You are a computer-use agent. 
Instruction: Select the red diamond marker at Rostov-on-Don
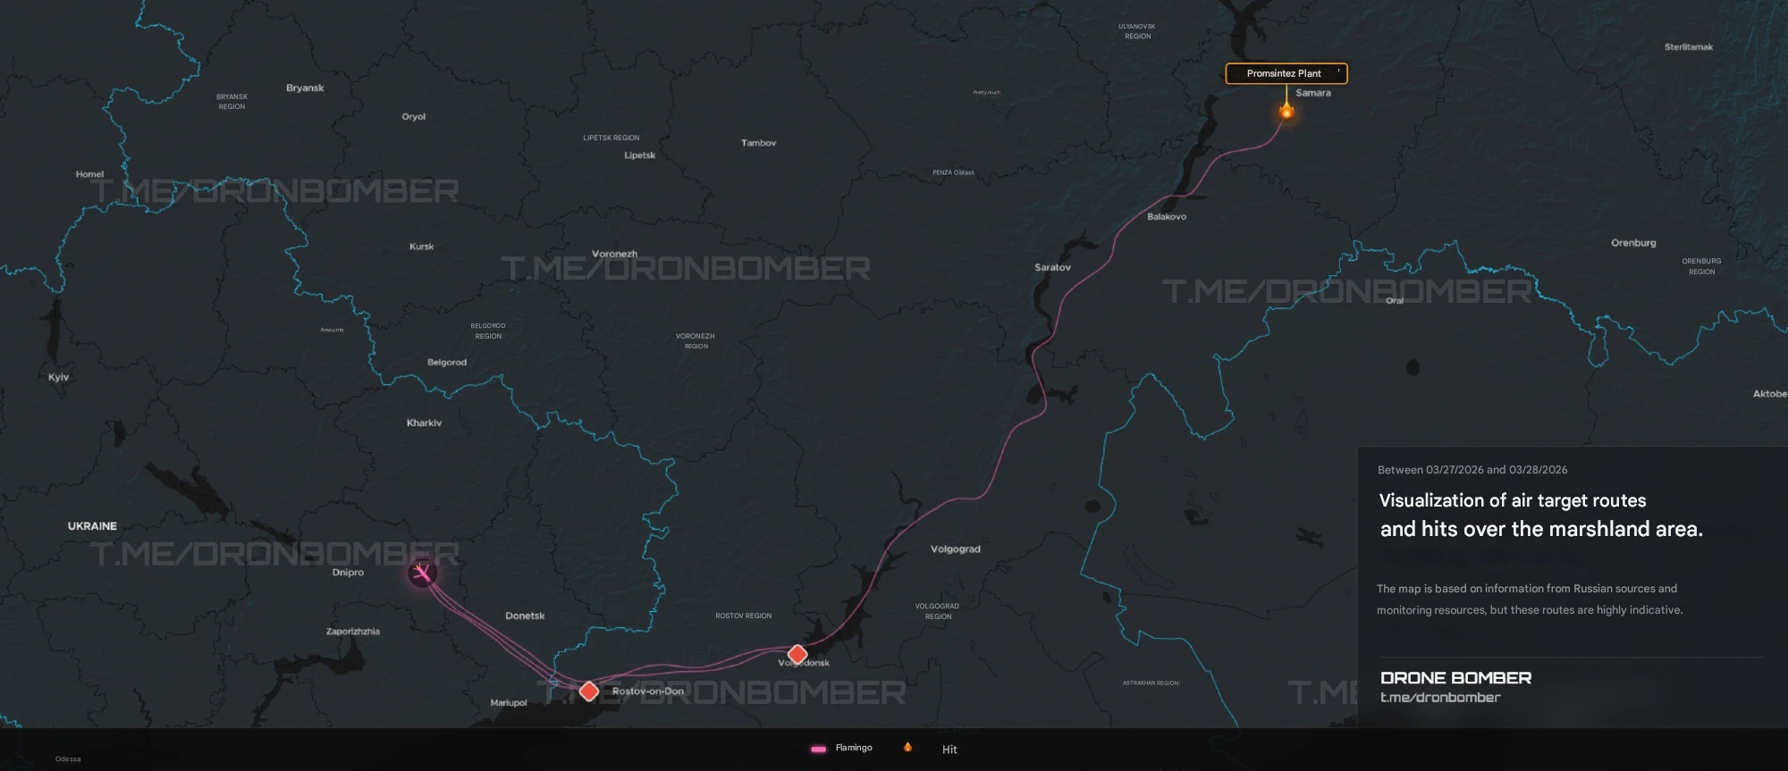point(589,691)
